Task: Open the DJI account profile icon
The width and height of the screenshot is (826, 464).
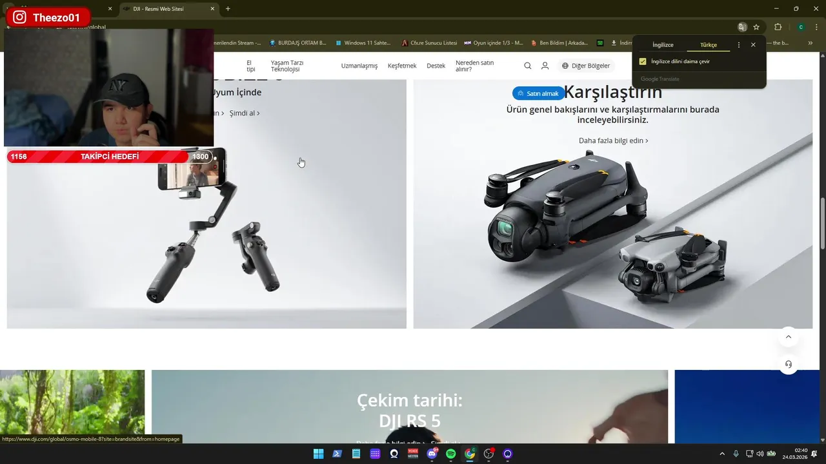Action: (545, 66)
